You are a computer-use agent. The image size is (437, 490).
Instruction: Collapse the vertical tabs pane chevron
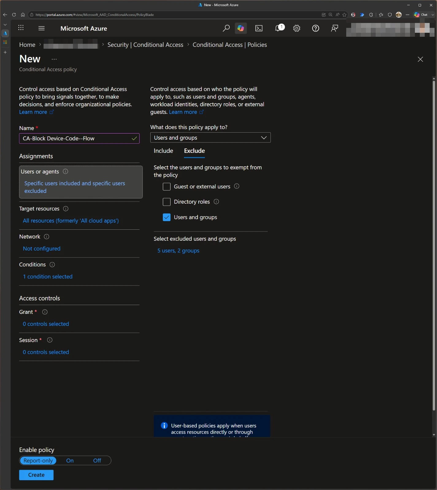[5, 24]
